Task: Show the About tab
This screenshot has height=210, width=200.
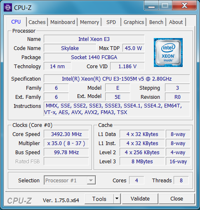Action: click(x=176, y=22)
